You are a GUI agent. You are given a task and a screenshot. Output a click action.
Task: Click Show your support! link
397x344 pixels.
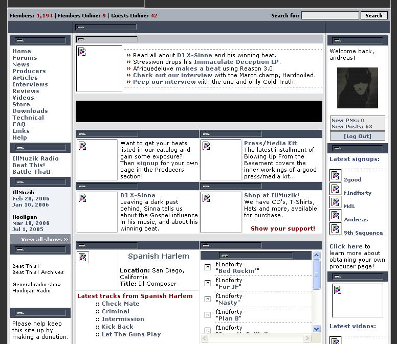pyautogui.click(x=283, y=228)
